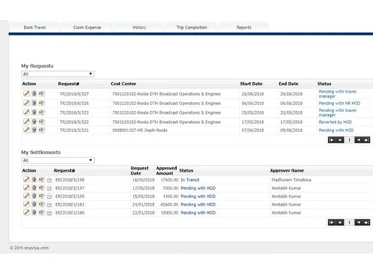Open the Claim Expense tab

(87, 28)
